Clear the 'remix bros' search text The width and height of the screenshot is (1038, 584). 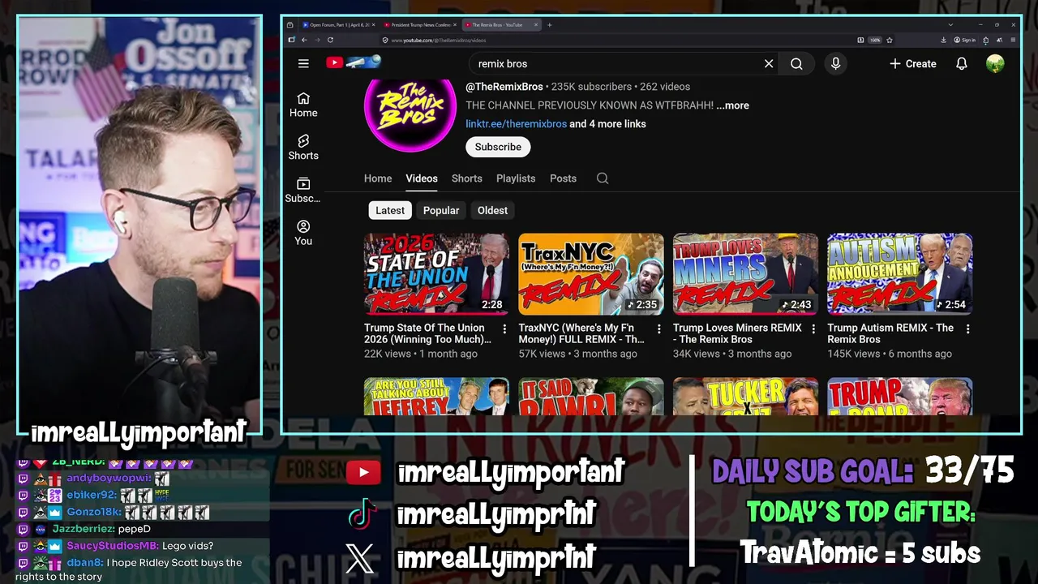click(x=769, y=63)
